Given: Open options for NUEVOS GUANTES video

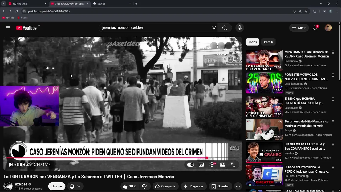Looking at the screenshot, I should pyautogui.click(x=333, y=75).
